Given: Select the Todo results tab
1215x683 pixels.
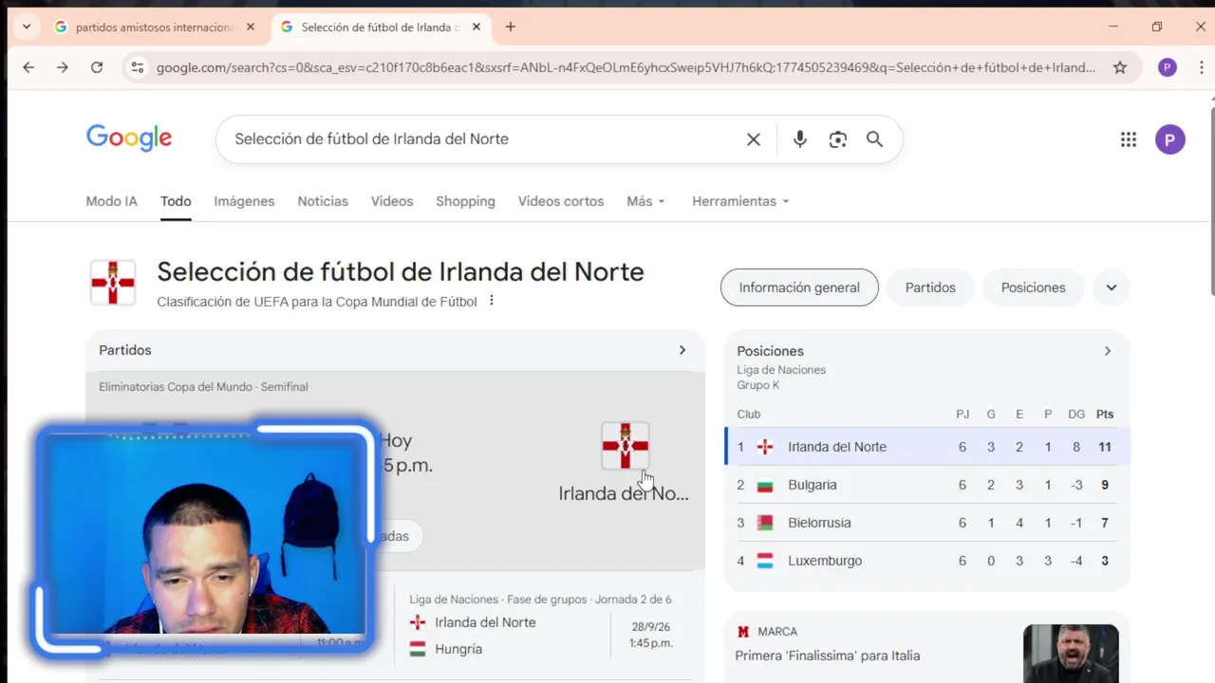Looking at the screenshot, I should (176, 201).
